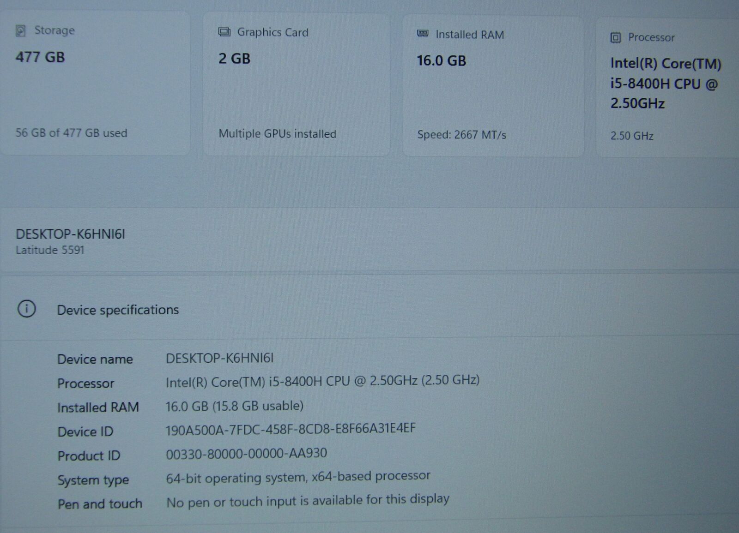This screenshot has width=739, height=533.
Task: Click the System type 64-bit value
Action: pos(298,477)
